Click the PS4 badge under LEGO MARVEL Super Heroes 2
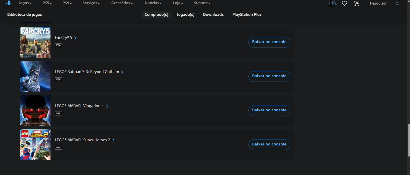The height and width of the screenshot is (175, 410). 58,147
